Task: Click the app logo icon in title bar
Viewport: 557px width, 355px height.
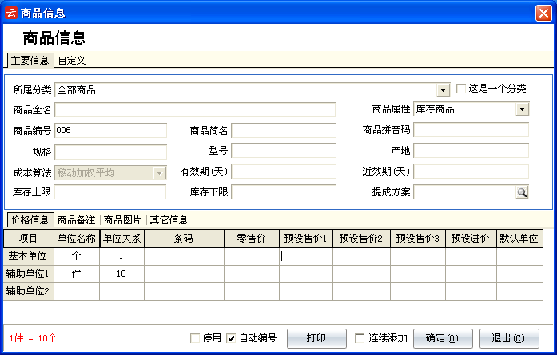Action: 11,13
